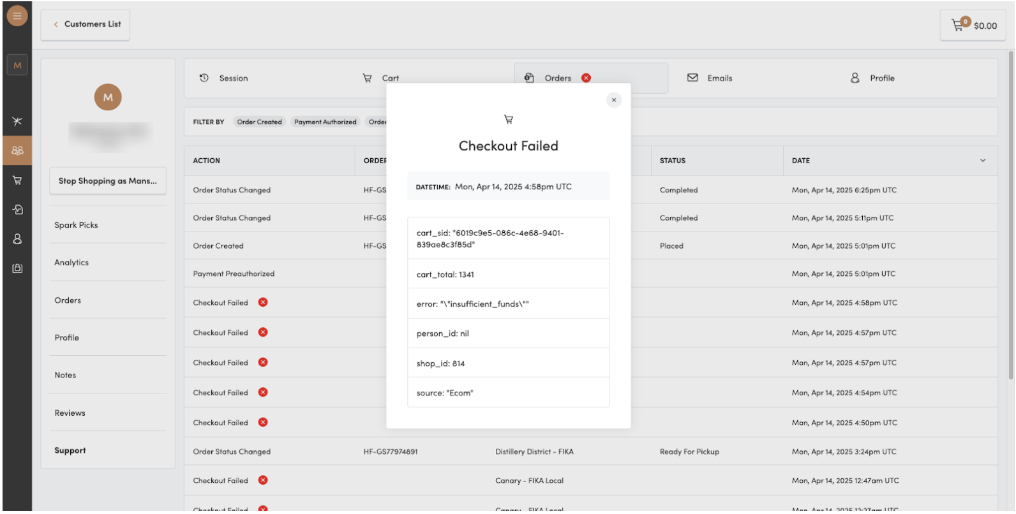The height and width of the screenshot is (514, 1016).
Task: Switch to the Emails tab
Action: 710,78
